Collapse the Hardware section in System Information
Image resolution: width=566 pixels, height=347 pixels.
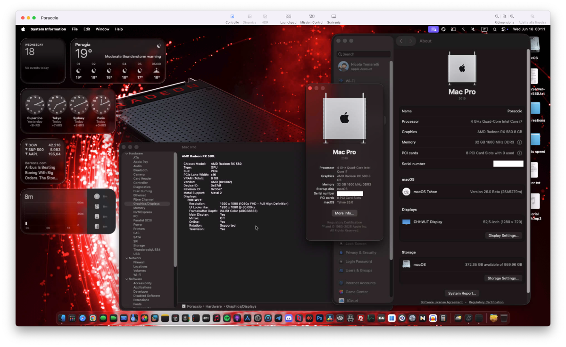[x=126, y=153]
